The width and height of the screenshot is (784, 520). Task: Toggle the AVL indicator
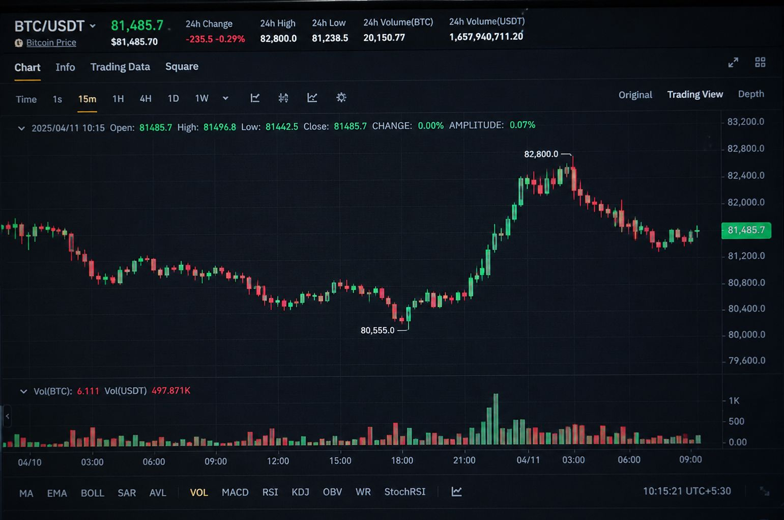pyautogui.click(x=158, y=492)
